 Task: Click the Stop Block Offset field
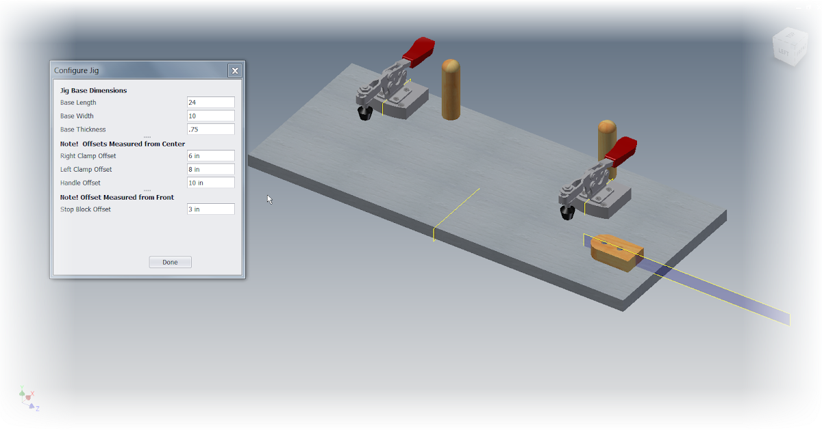[210, 209]
